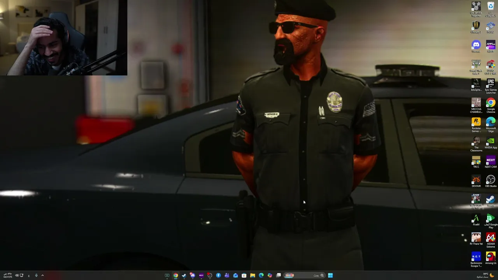Select the Epic Games Launcher icon

click(x=491, y=86)
